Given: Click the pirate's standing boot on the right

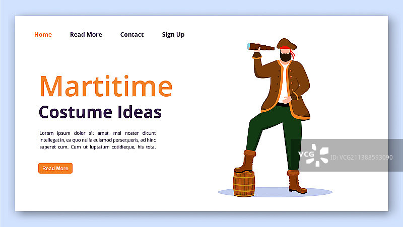Looking at the screenshot, I should point(296,182).
